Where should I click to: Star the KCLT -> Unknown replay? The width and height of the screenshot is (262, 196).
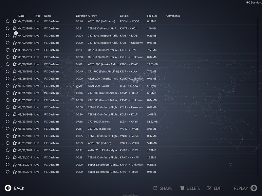(x=15, y=107)
